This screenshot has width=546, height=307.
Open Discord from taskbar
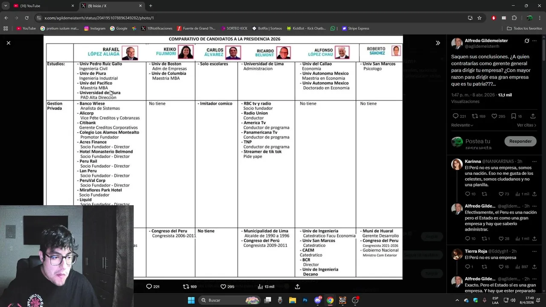coord(318,300)
